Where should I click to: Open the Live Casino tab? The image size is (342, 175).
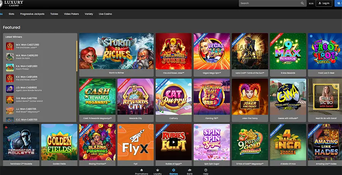point(105,14)
